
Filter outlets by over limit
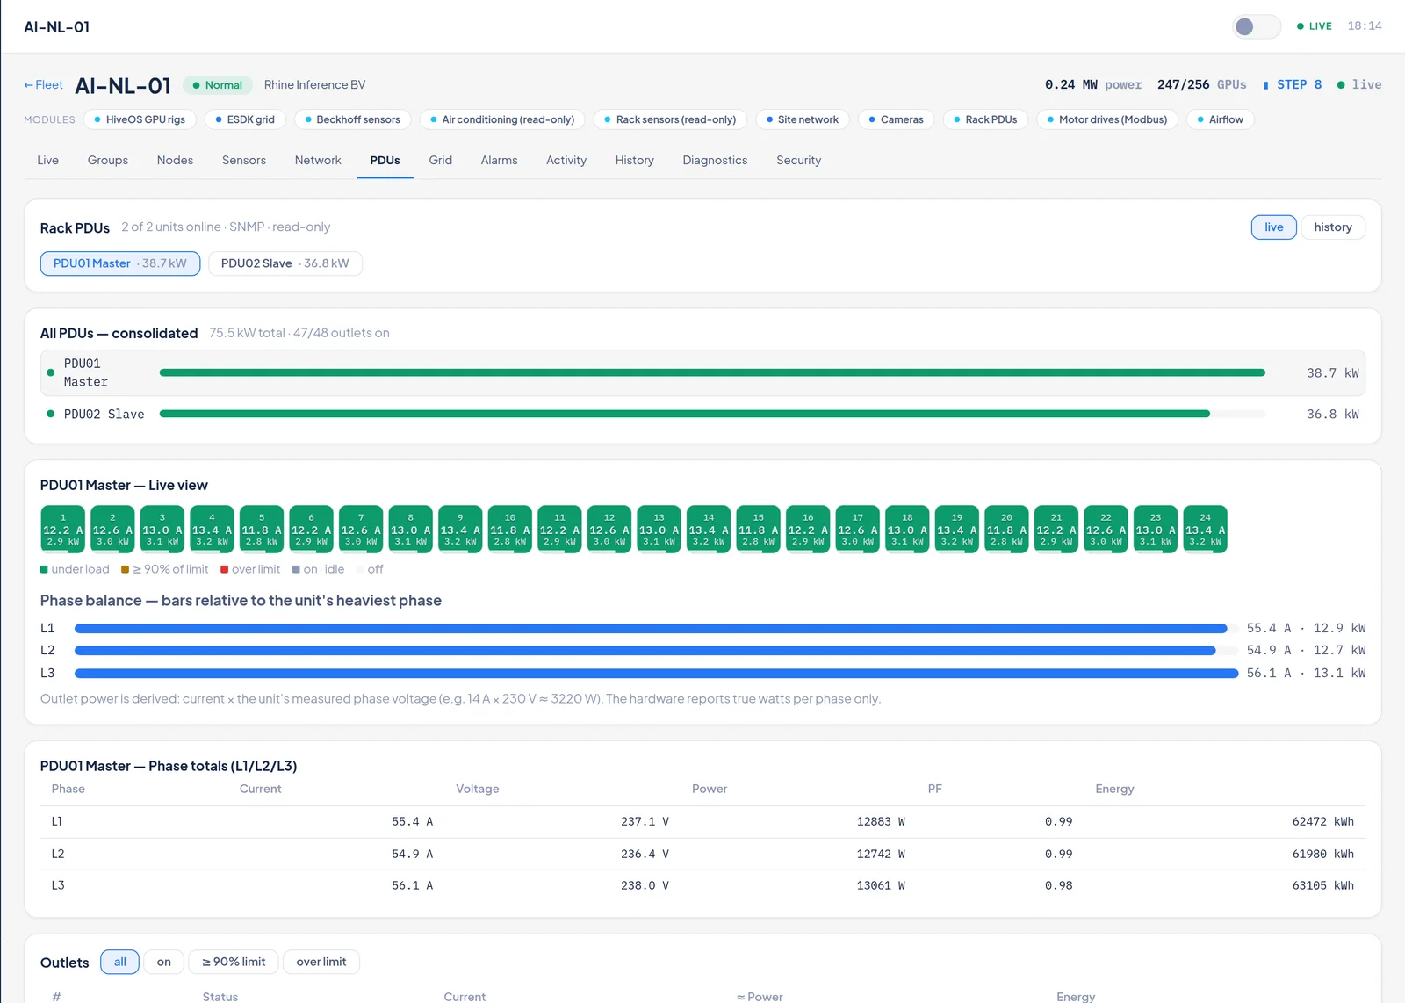point(321,963)
